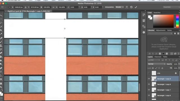Hide Rectangle 1 copy 6 layer

[x=149, y=95]
